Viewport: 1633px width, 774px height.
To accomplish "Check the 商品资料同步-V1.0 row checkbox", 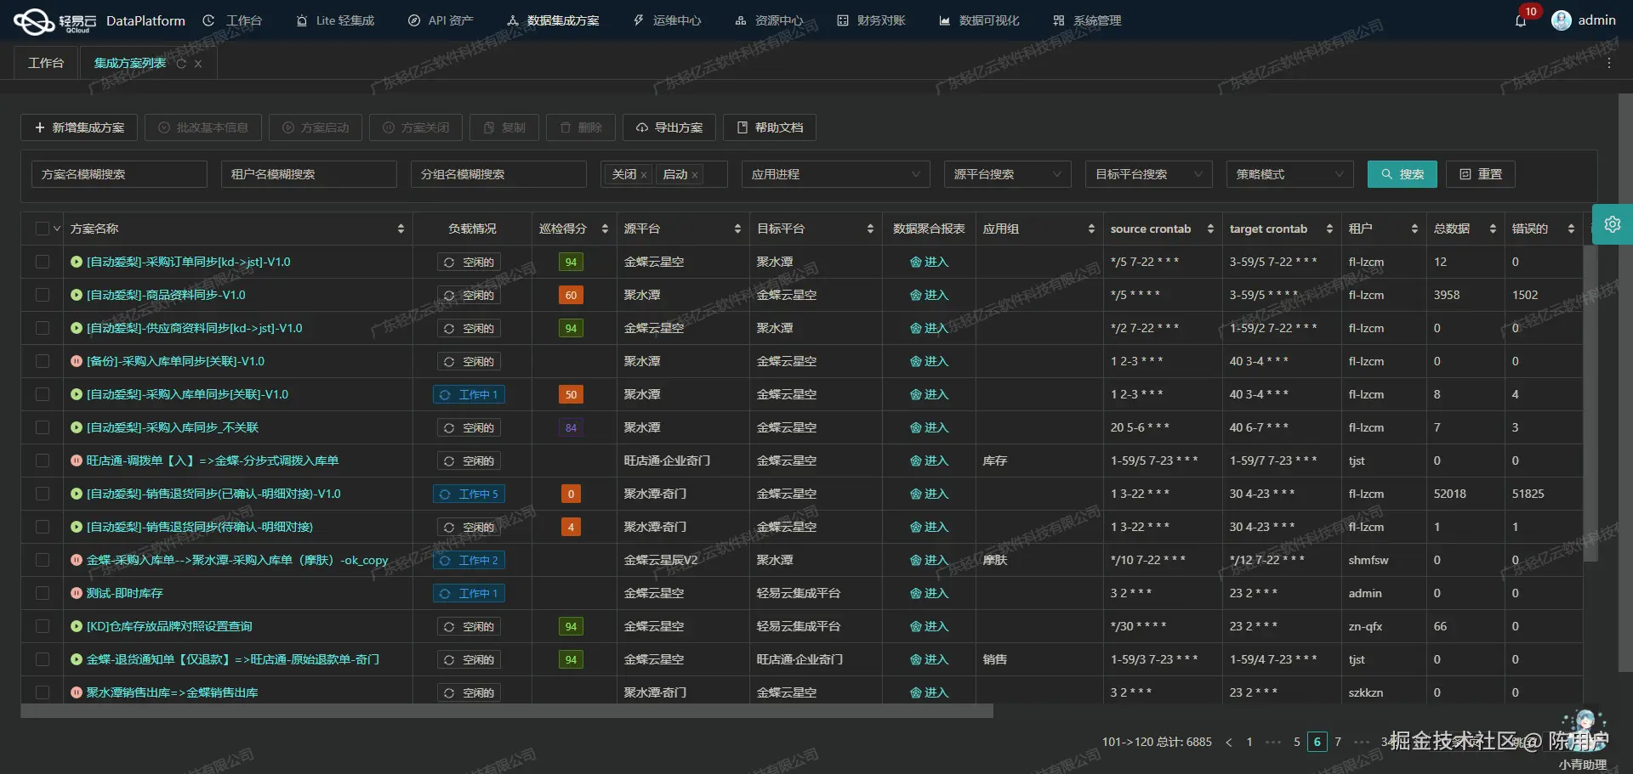I will (x=43, y=295).
